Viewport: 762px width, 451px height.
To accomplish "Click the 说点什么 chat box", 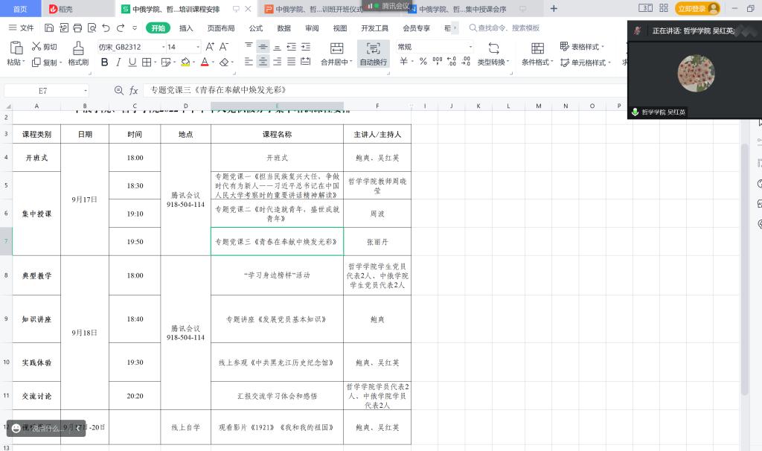I will 45,428.
